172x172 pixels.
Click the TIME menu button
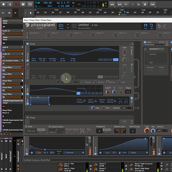[x=152, y=4]
